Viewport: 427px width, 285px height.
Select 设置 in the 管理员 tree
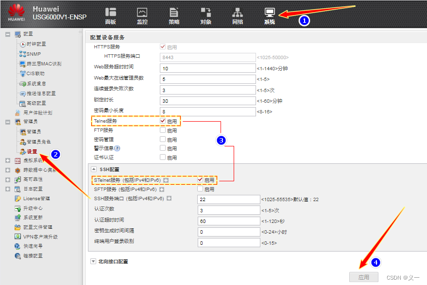[32, 152]
